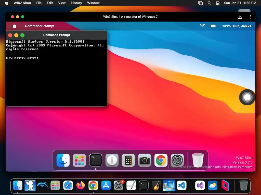Screen dimensions: 261x195
Task: Open Launchpad in the macOS dock
Action: click(55, 185)
